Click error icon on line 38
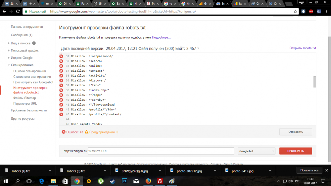Viewport: 331px width, 186px height. [61, 90]
